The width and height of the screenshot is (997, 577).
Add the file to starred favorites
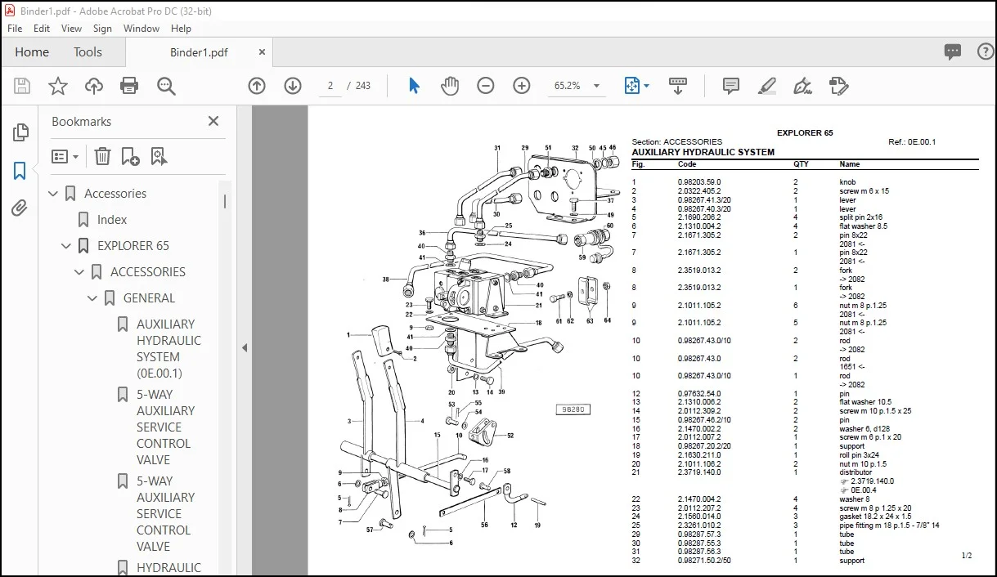click(58, 86)
